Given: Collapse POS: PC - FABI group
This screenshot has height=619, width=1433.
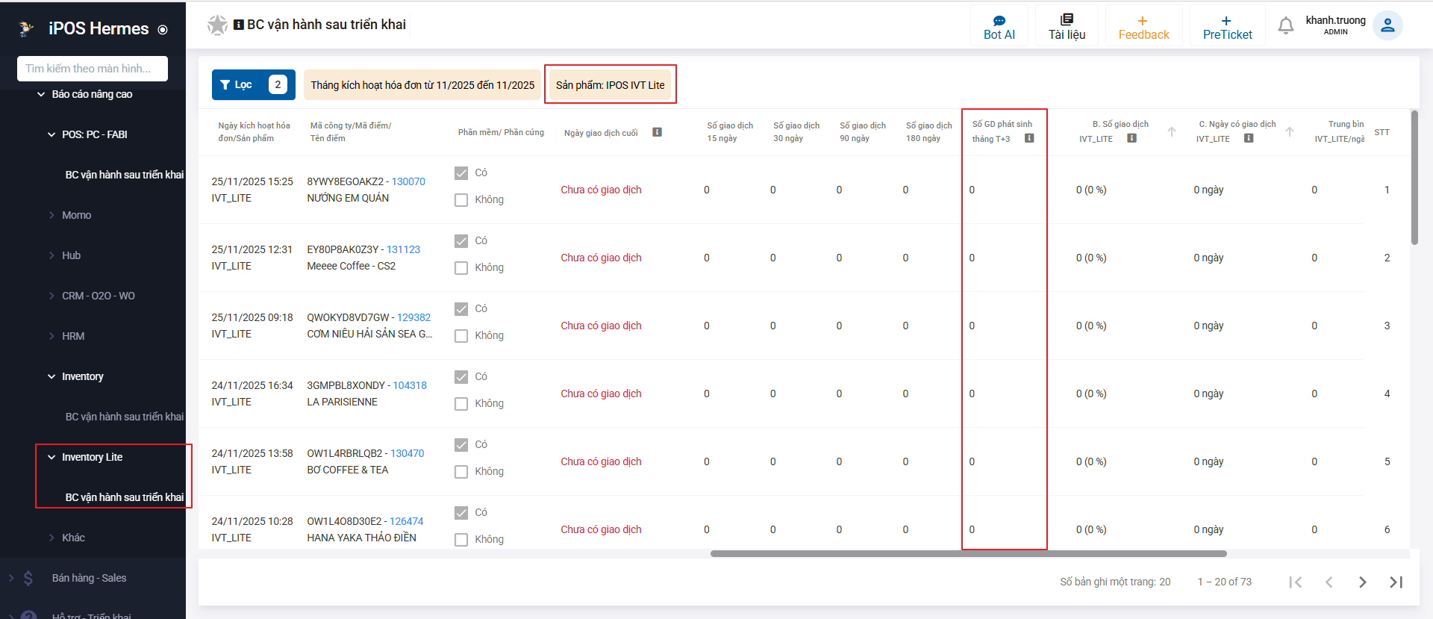Looking at the screenshot, I should 51,134.
